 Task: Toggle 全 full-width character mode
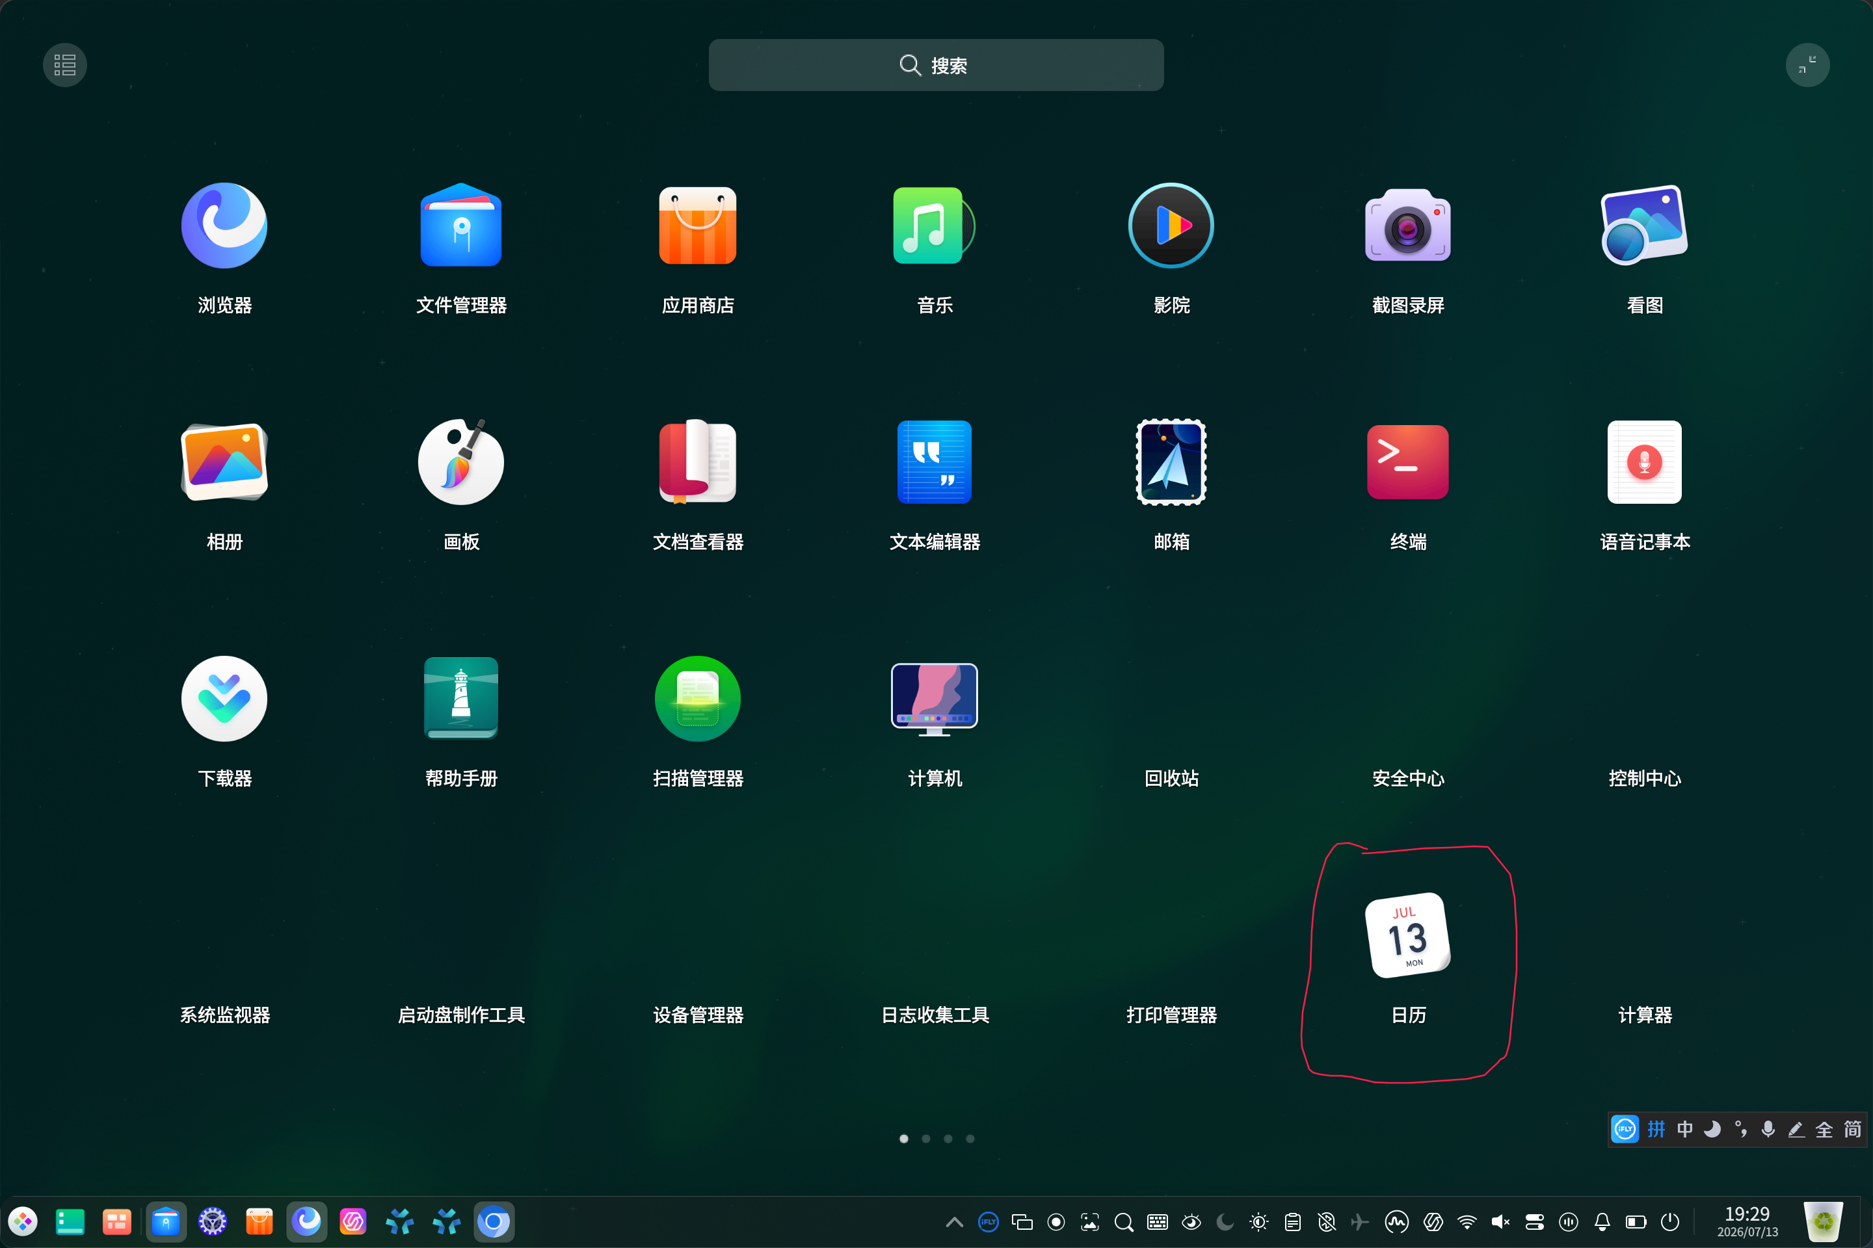(x=1824, y=1130)
